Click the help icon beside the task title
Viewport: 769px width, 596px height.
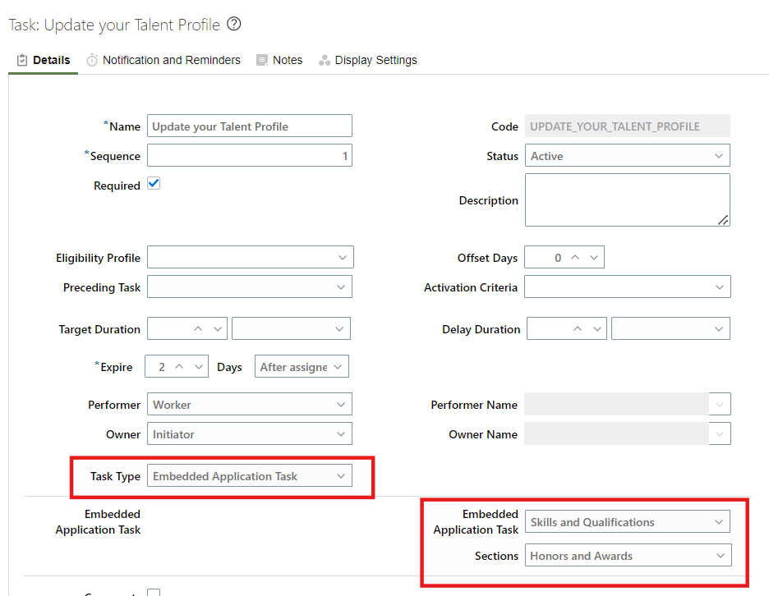(x=233, y=24)
